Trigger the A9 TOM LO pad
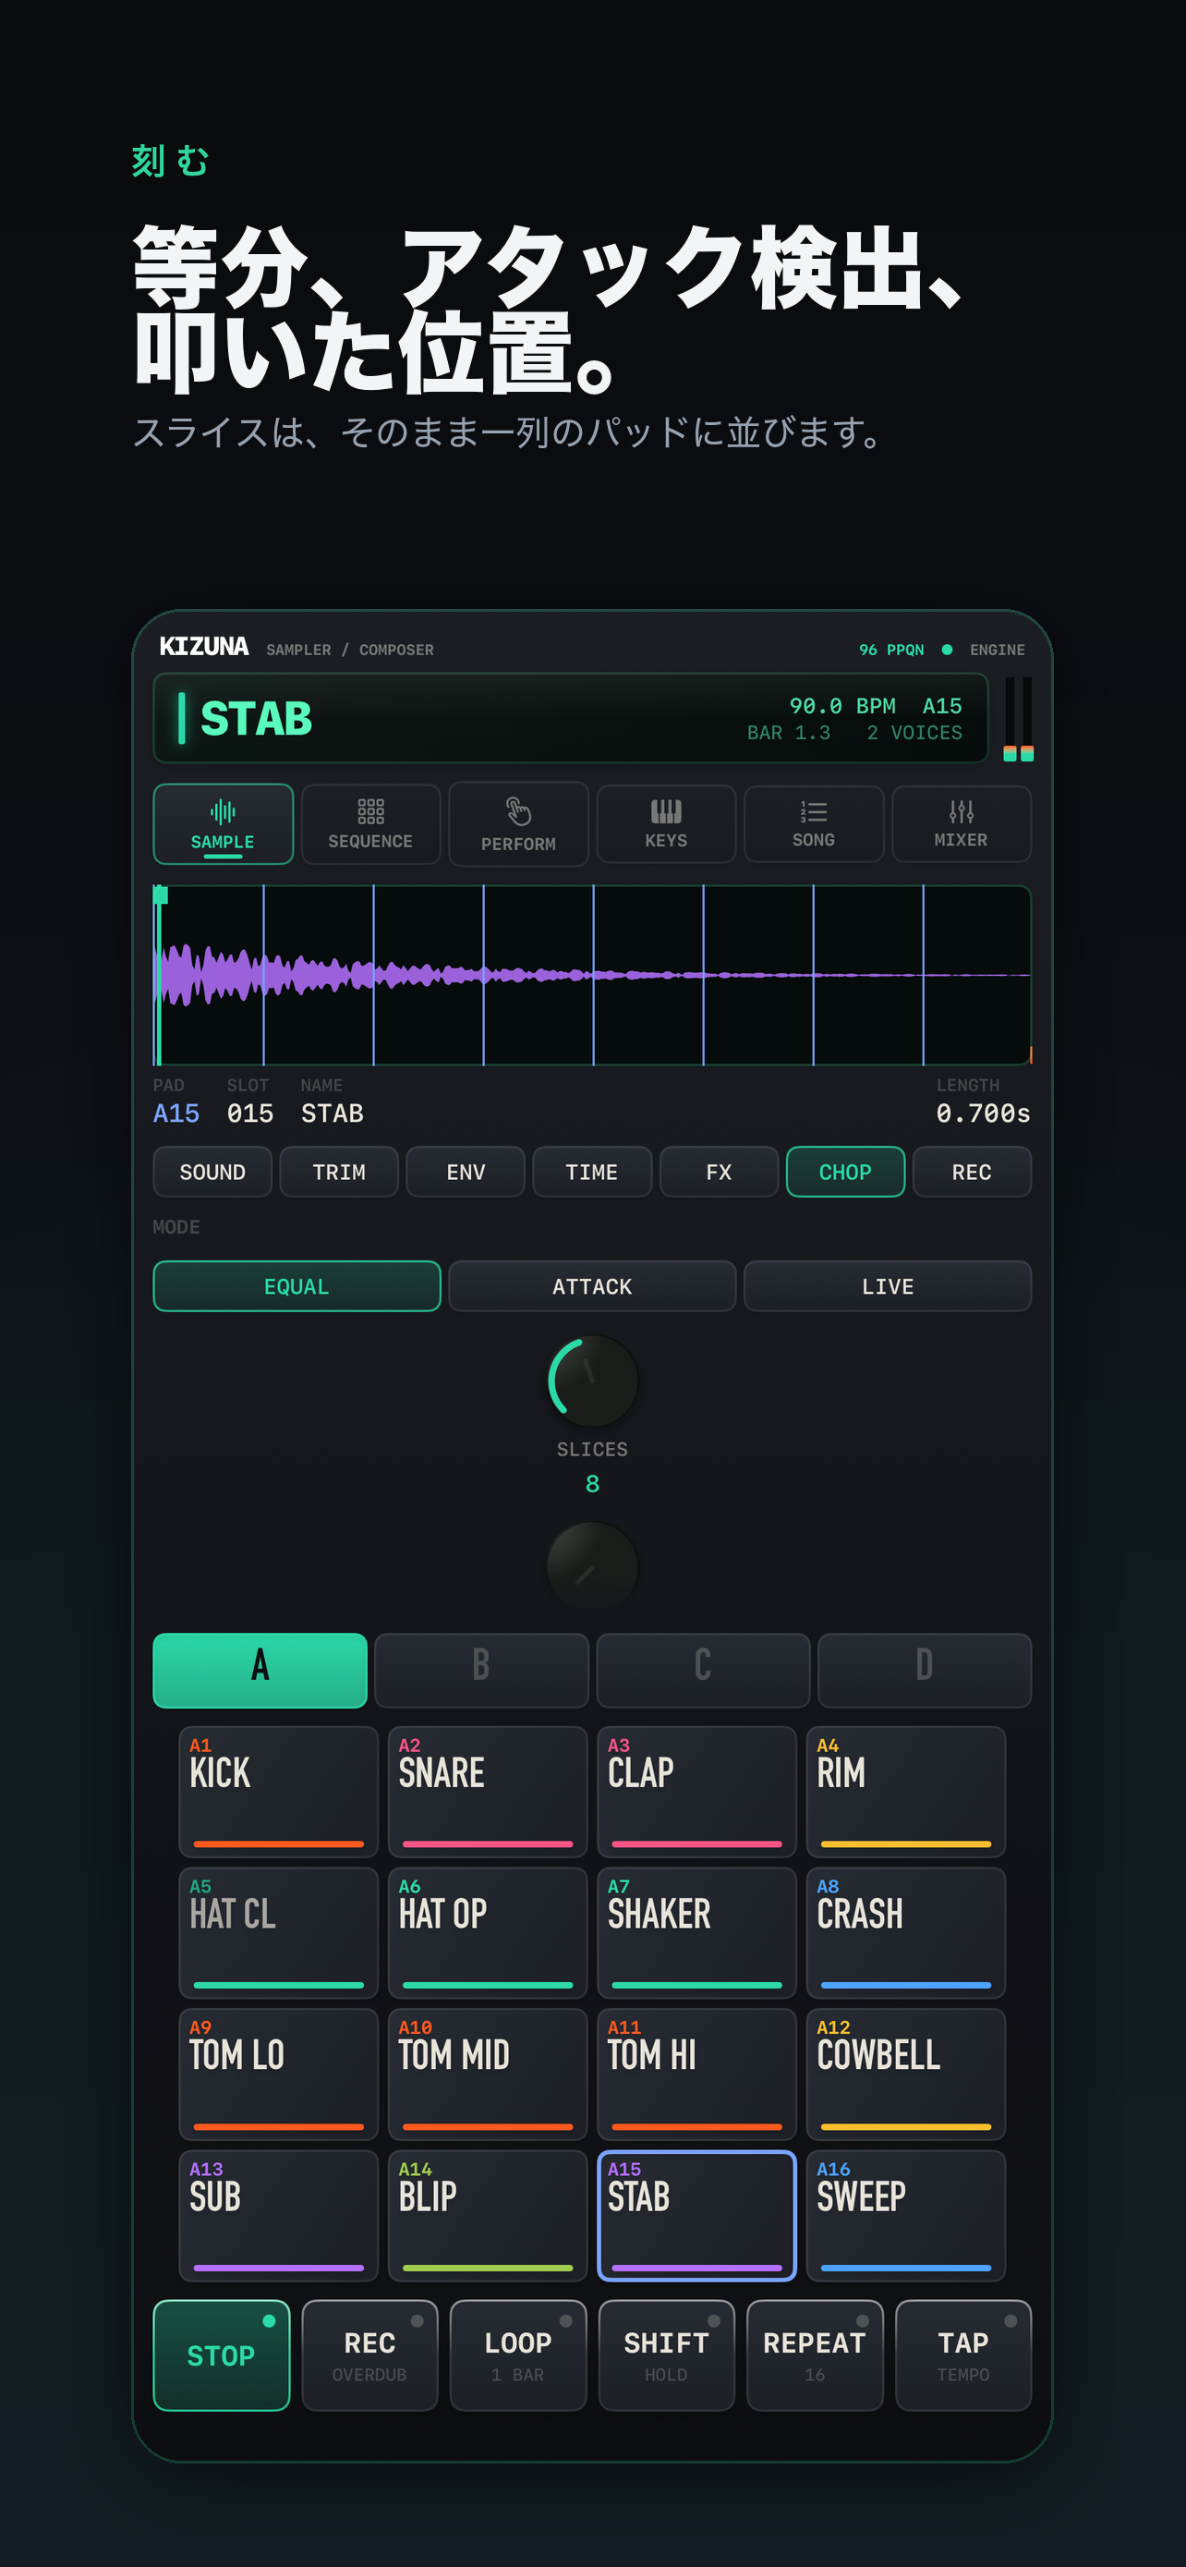The height and width of the screenshot is (2567, 1186). pos(279,2074)
